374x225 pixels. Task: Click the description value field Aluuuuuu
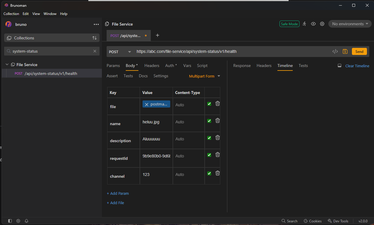156,139
